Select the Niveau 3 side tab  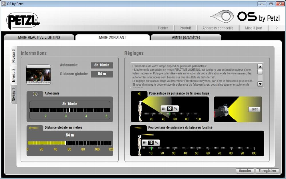point(14,56)
